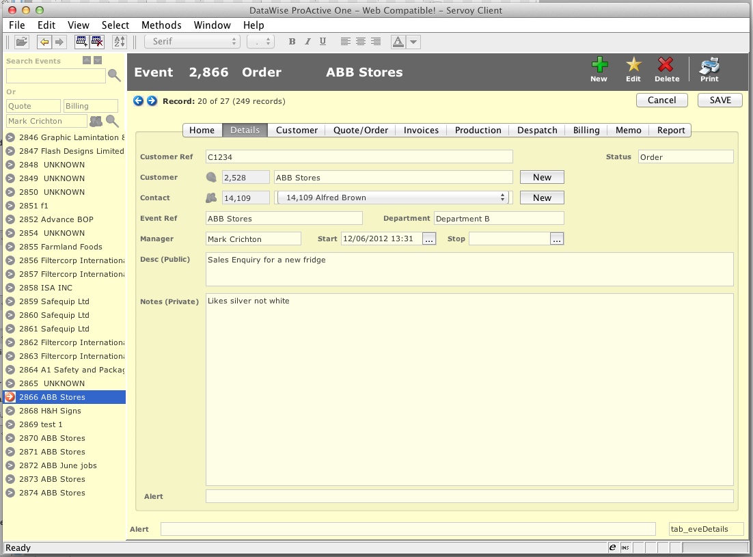Image resolution: width=753 pixels, height=557 pixels.
Task: Toggle the INS indicator in status bar
Action: coord(625,547)
